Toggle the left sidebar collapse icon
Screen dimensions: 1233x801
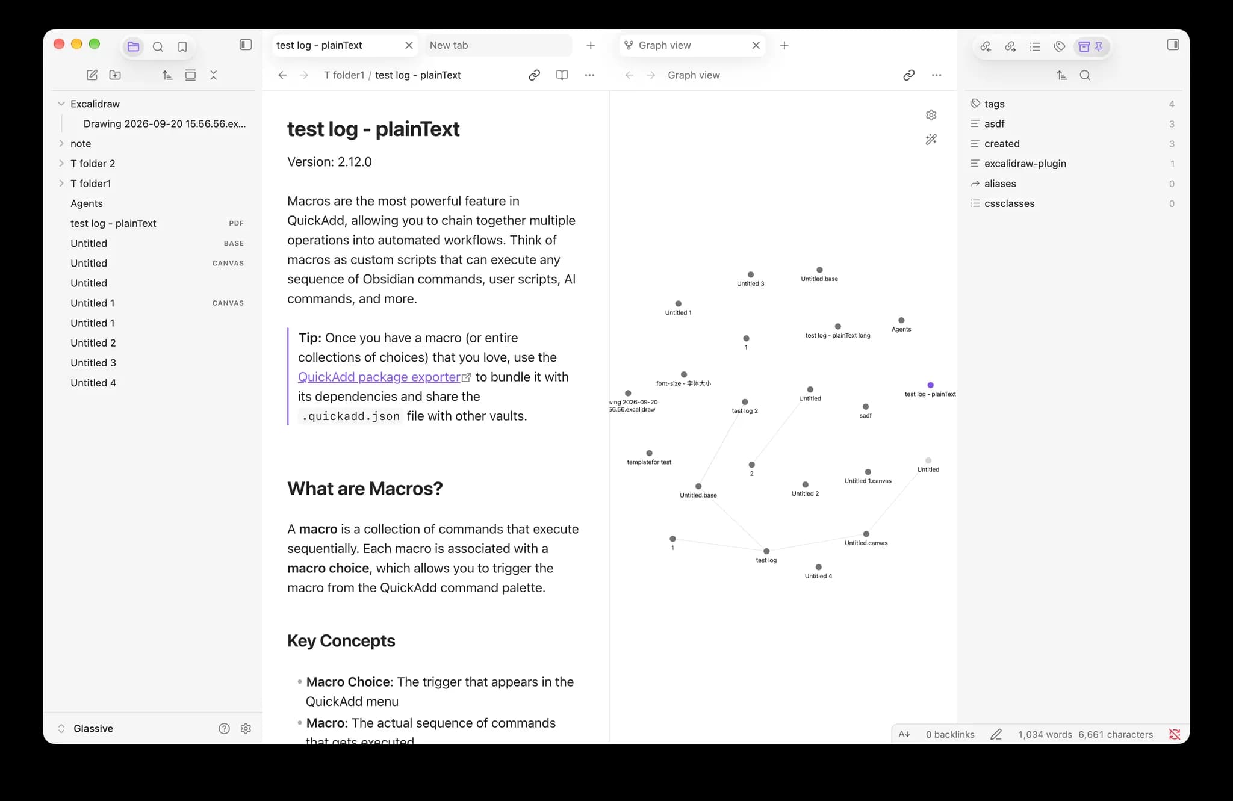(246, 45)
